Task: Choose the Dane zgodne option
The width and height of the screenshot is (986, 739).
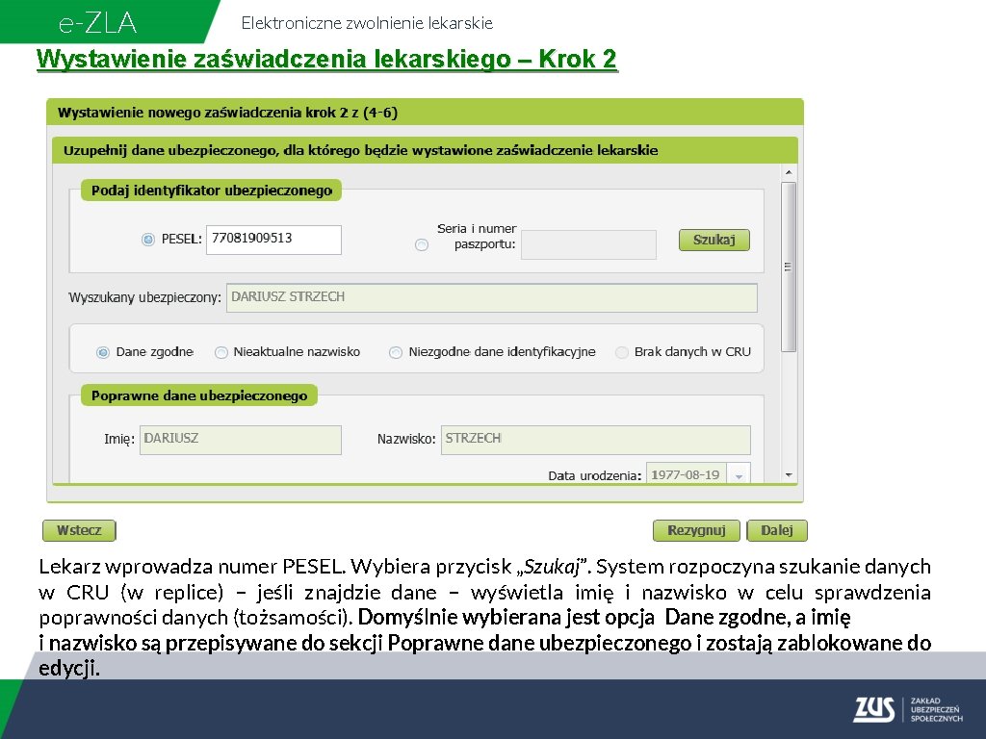Action: coord(102,352)
